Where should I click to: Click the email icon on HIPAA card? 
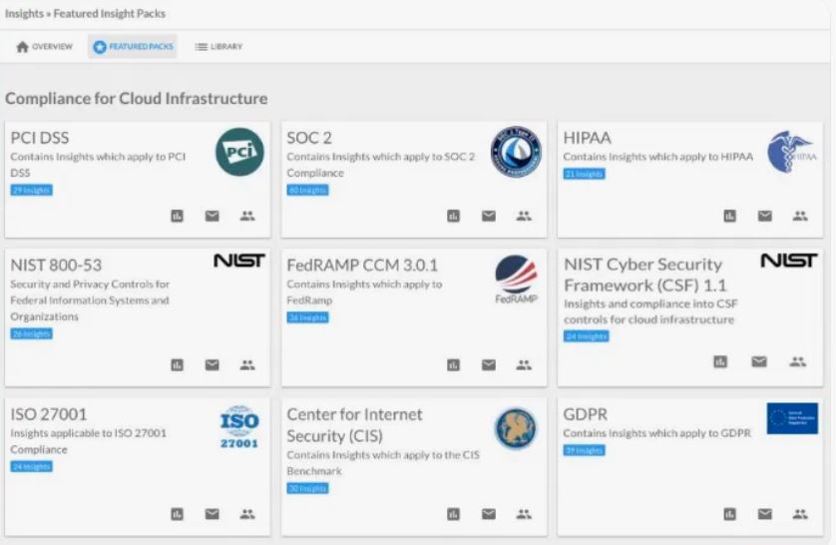[765, 216]
